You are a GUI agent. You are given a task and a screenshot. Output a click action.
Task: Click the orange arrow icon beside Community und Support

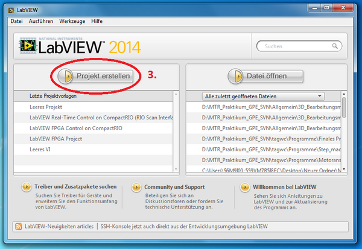(x=134, y=188)
